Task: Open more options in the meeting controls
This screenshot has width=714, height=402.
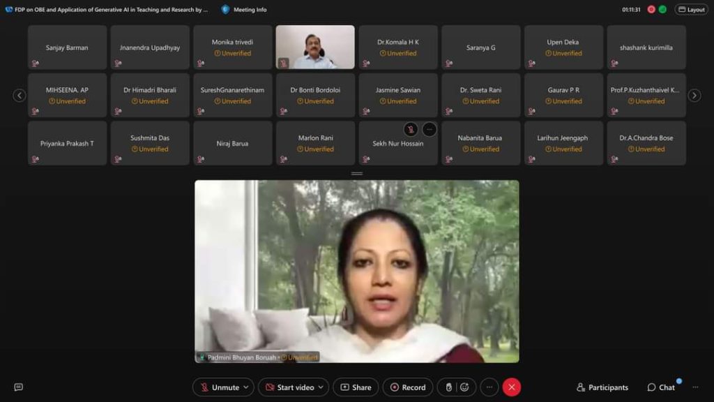Action: (x=489, y=387)
